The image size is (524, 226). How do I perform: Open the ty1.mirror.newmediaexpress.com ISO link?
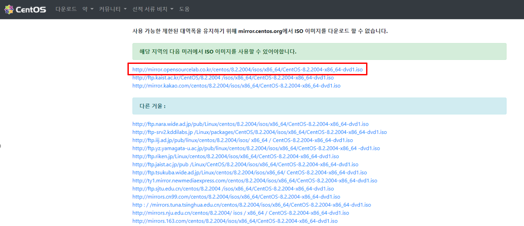(x=255, y=181)
